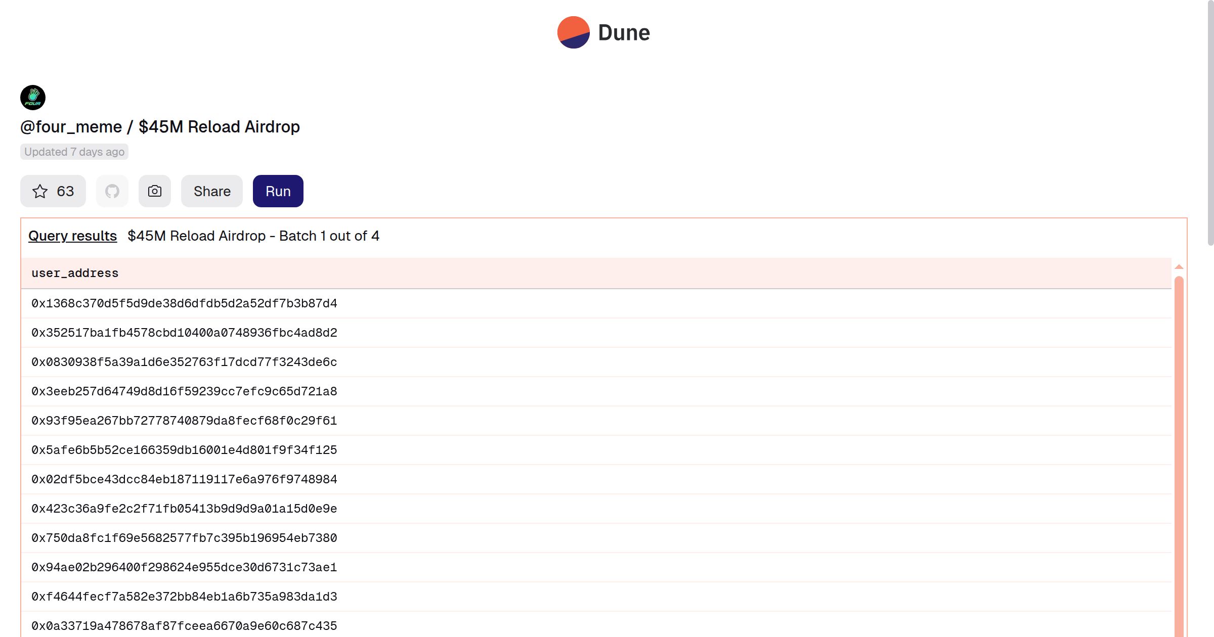Open the four_meme profile avatar
This screenshot has height=637, width=1214.
[33, 98]
